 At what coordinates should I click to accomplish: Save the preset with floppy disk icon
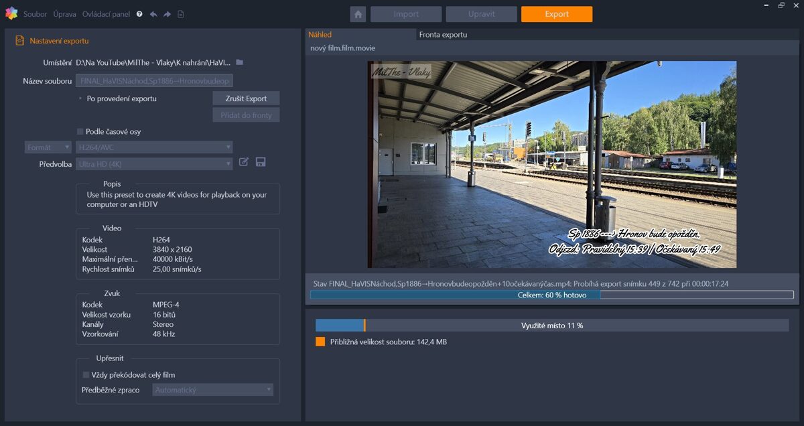coord(261,162)
